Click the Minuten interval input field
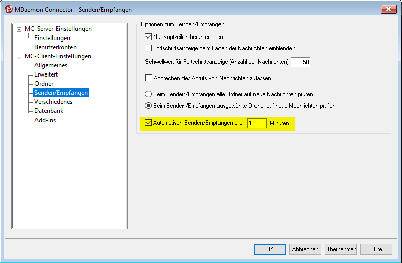The width and height of the screenshot is (402, 263). point(257,123)
